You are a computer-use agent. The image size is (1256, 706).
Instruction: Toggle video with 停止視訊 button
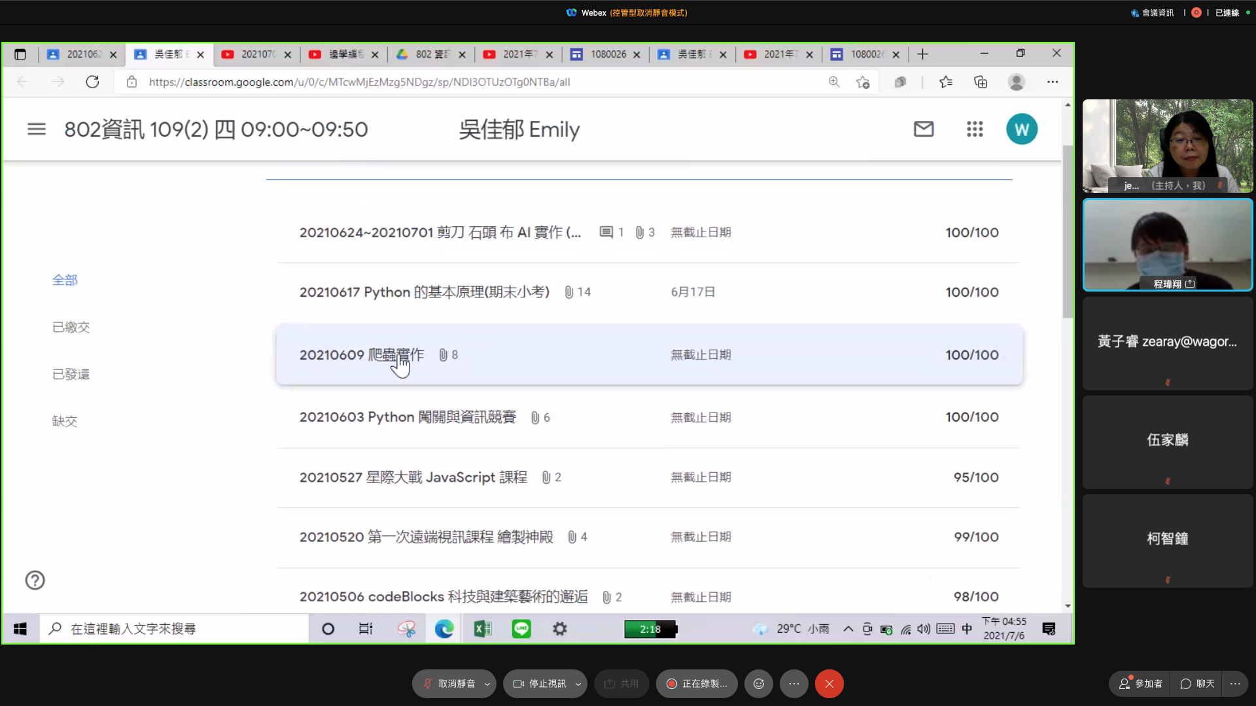coord(540,684)
